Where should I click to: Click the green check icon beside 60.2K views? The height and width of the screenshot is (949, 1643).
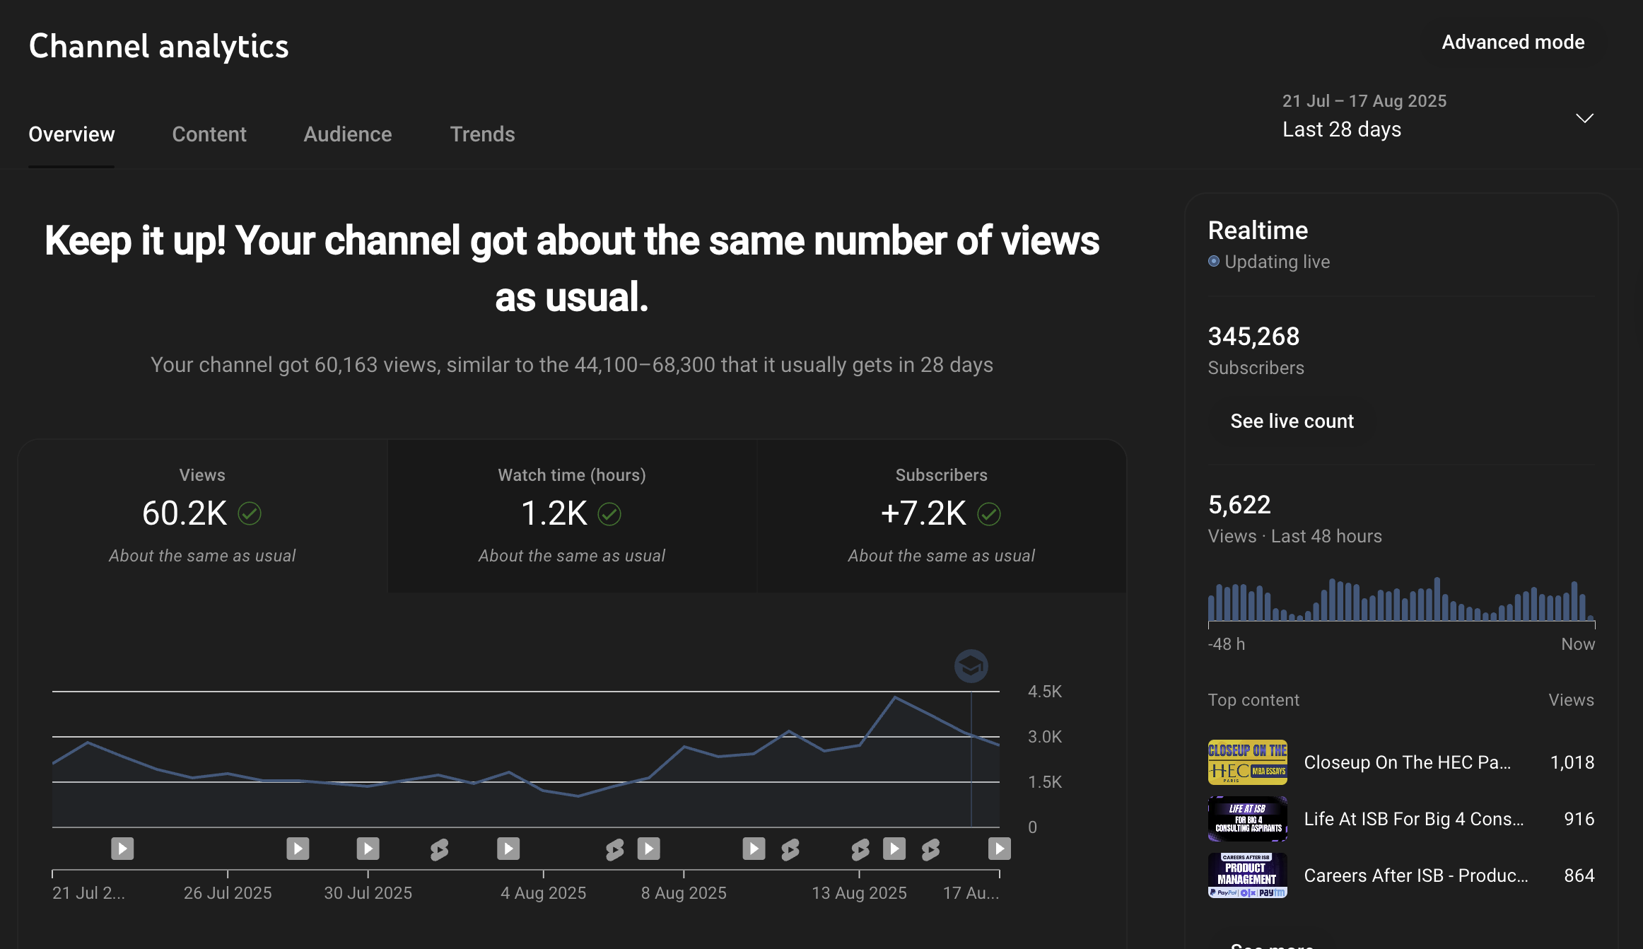(x=250, y=513)
